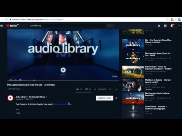Viewport: 182px width, 136px height.
Task: Click the Sécurisé secure site indicator
Action: tap(15, 20)
